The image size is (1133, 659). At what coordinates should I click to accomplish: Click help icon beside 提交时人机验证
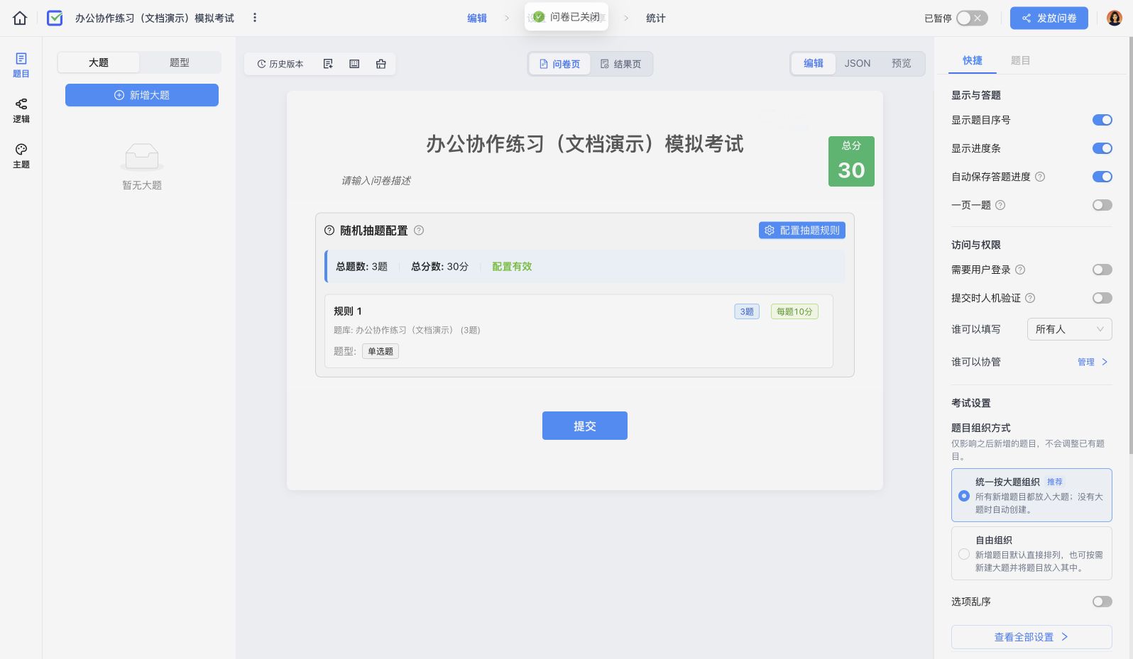1030,298
